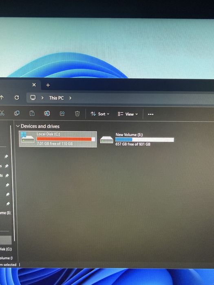
Task: Click 7.01 GB free of 110 GB text
Action: tap(55, 144)
